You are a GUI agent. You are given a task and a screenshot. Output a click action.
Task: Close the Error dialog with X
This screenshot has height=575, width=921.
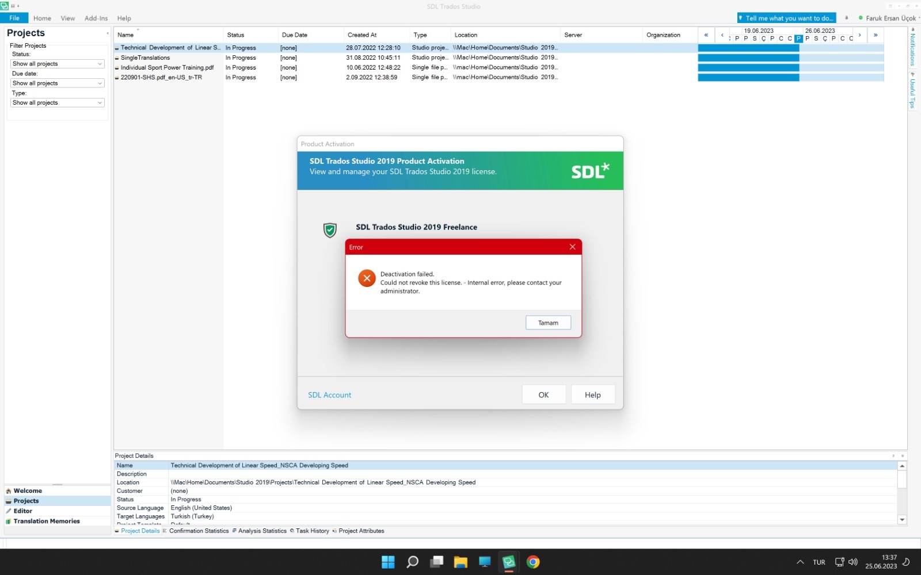point(572,247)
